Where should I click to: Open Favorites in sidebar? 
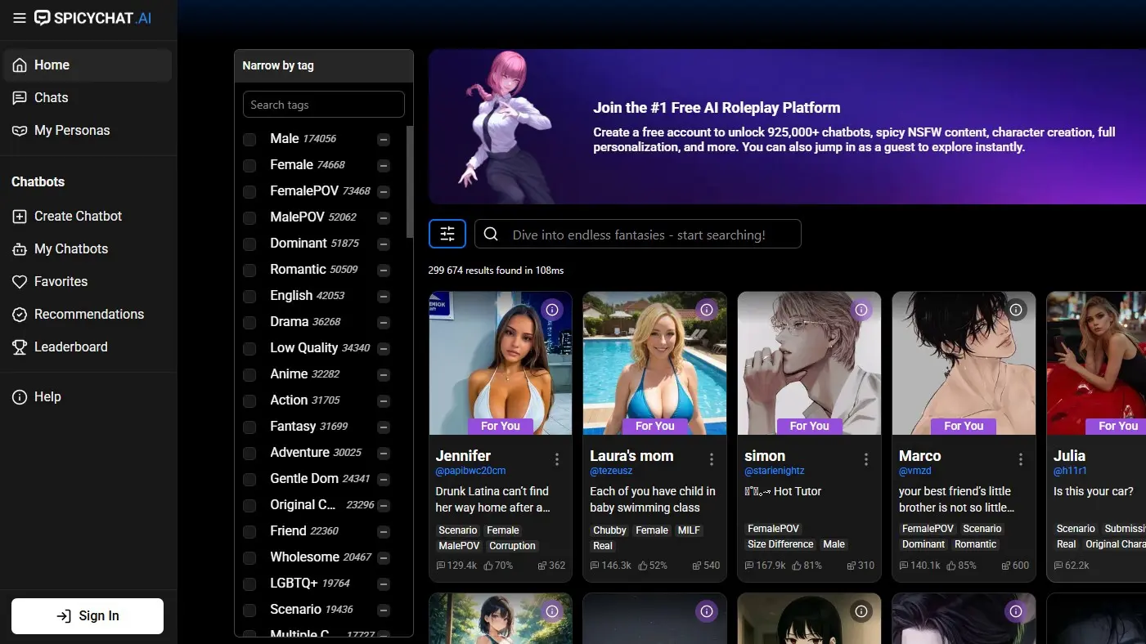88,282
